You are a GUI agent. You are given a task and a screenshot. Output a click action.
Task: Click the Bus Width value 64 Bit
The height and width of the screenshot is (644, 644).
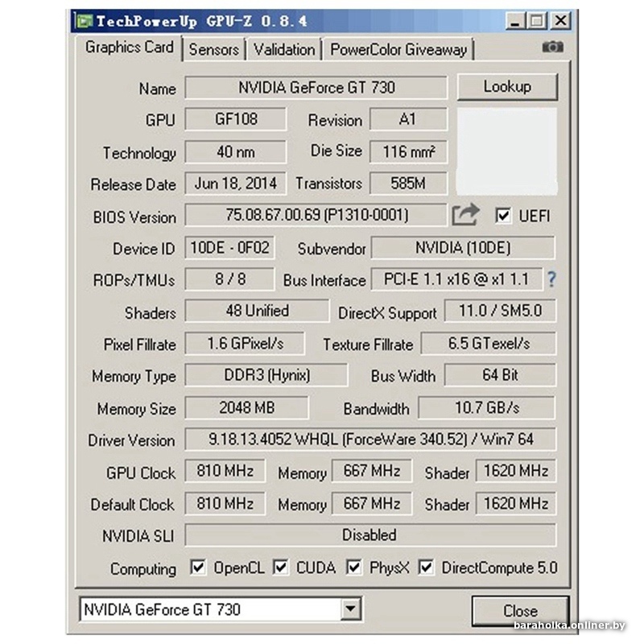pyautogui.click(x=500, y=375)
